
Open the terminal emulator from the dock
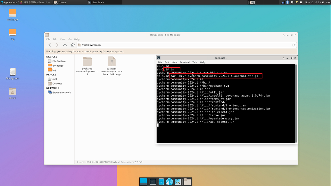point(153,182)
